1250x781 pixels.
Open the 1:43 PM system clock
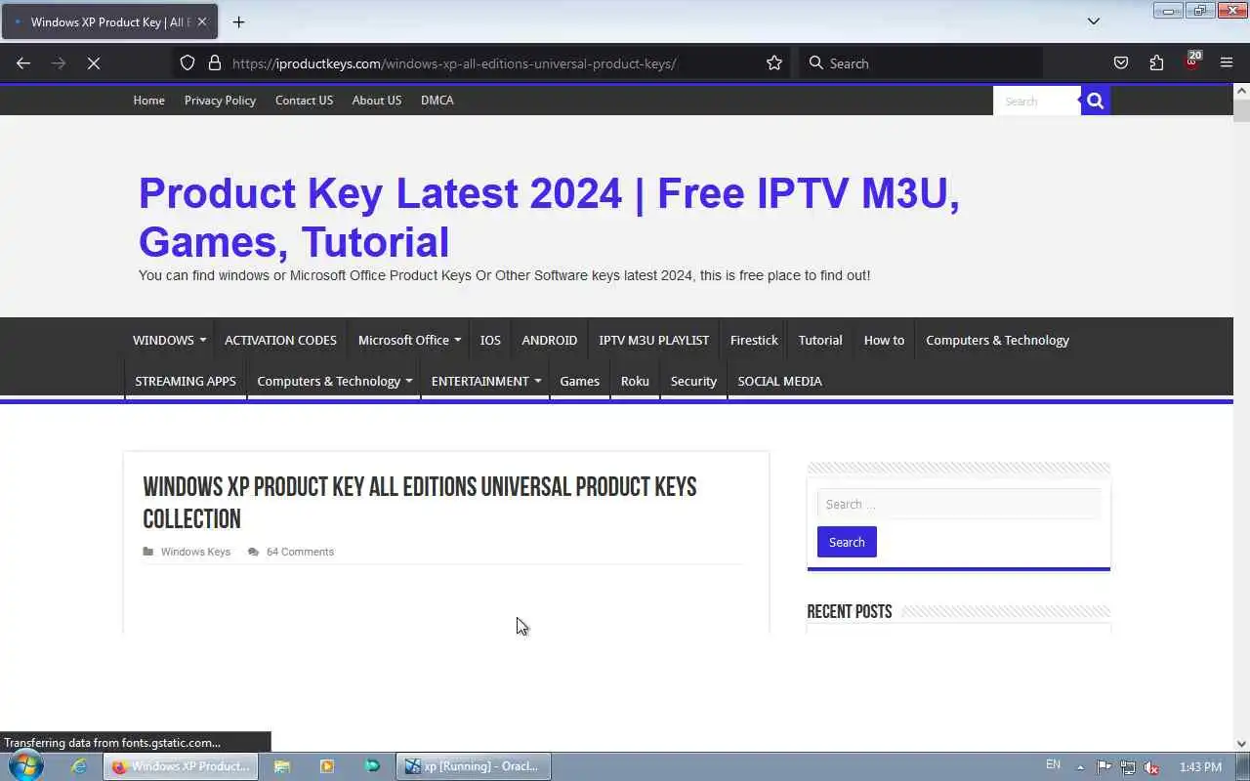(x=1200, y=766)
